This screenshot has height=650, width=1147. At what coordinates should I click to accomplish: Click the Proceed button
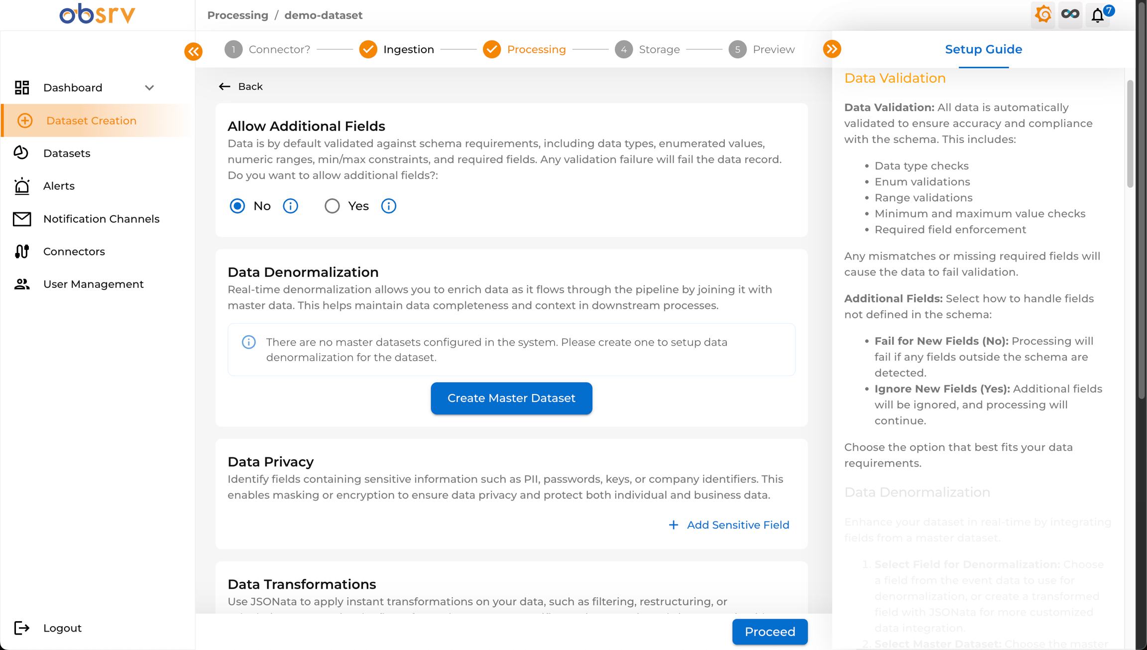pos(770,632)
